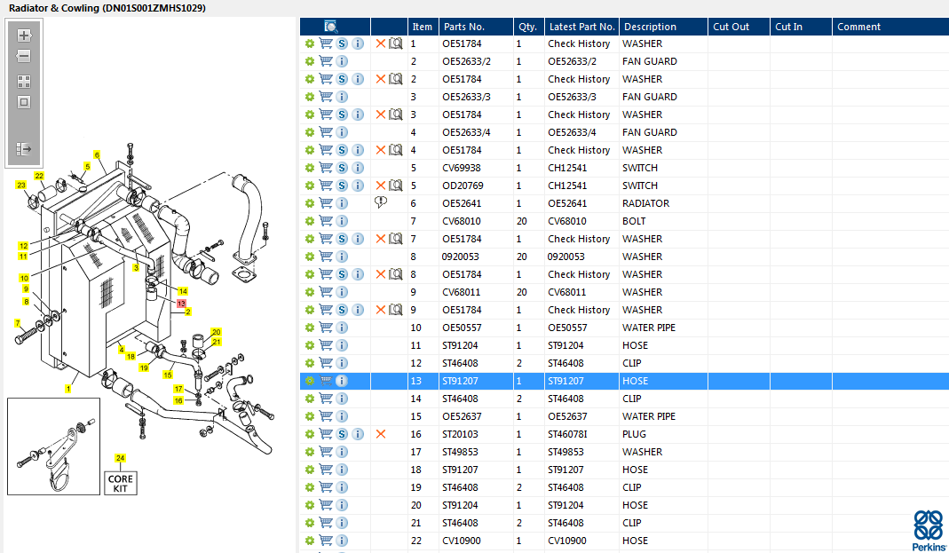Click the Latest Part No. column header
The width and height of the screenshot is (949, 553).
[581, 27]
